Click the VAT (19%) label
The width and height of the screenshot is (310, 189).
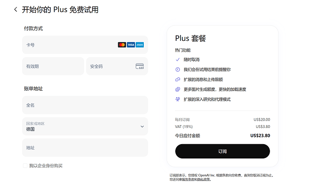point(184,127)
